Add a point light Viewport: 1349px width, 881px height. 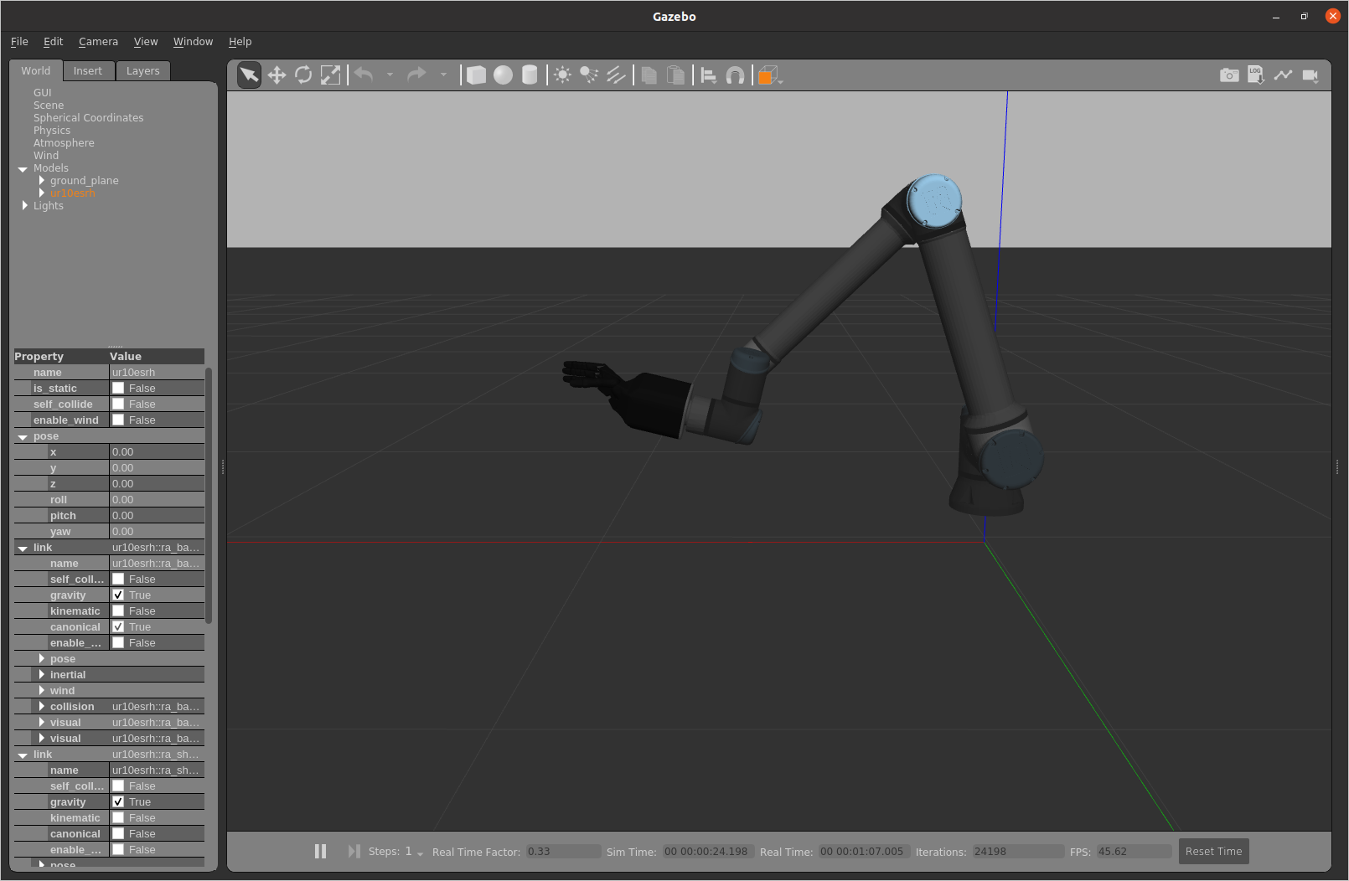pyautogui.click(x=563, y=75)
